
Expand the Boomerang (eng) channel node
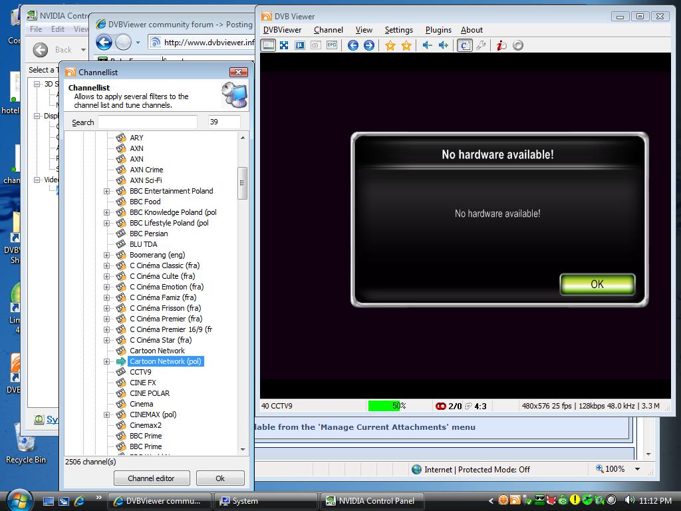pyautogui.click(x=106, y=255)
